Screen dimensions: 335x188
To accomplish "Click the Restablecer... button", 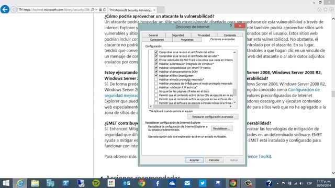I will pyautogui.click(x=222, y=128).
